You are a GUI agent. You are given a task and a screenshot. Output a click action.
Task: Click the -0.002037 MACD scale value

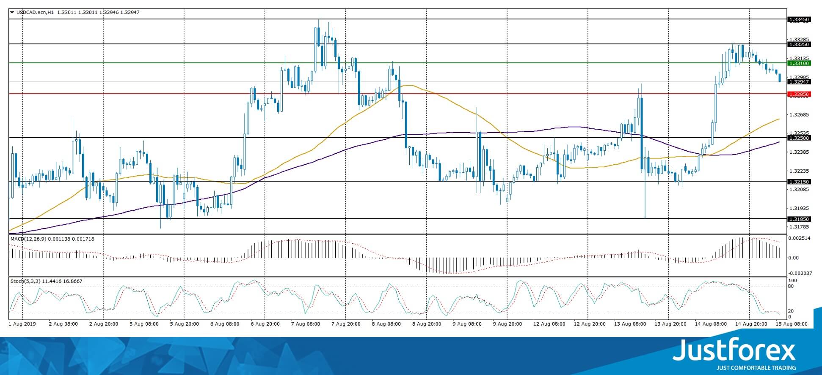pyautogui.click(x=800, y=273)
